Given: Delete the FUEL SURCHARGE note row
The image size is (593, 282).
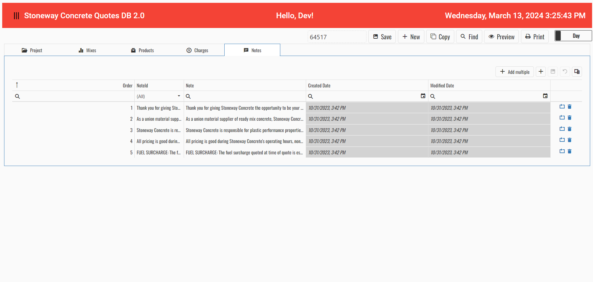Looking at the screenshot, I should click(x=569, y=151).
